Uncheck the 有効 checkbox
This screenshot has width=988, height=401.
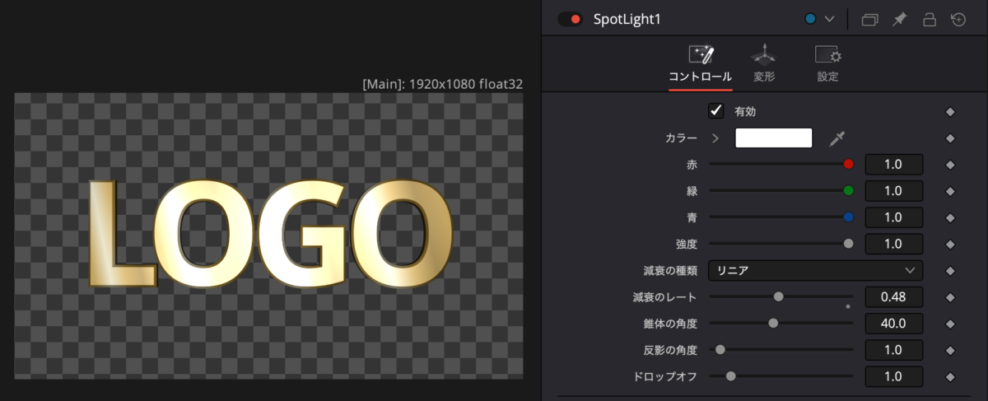click(x=715, y=110)
